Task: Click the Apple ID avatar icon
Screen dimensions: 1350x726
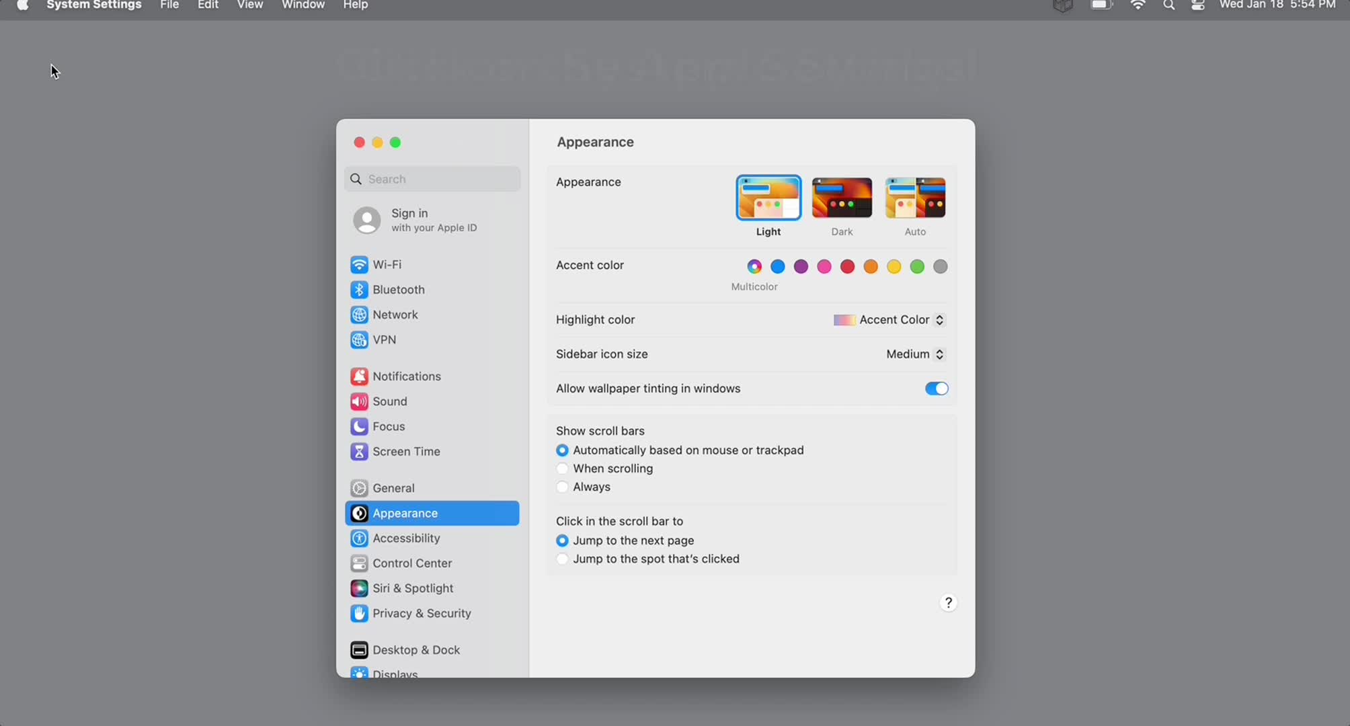Action: (x=367, y=220)
